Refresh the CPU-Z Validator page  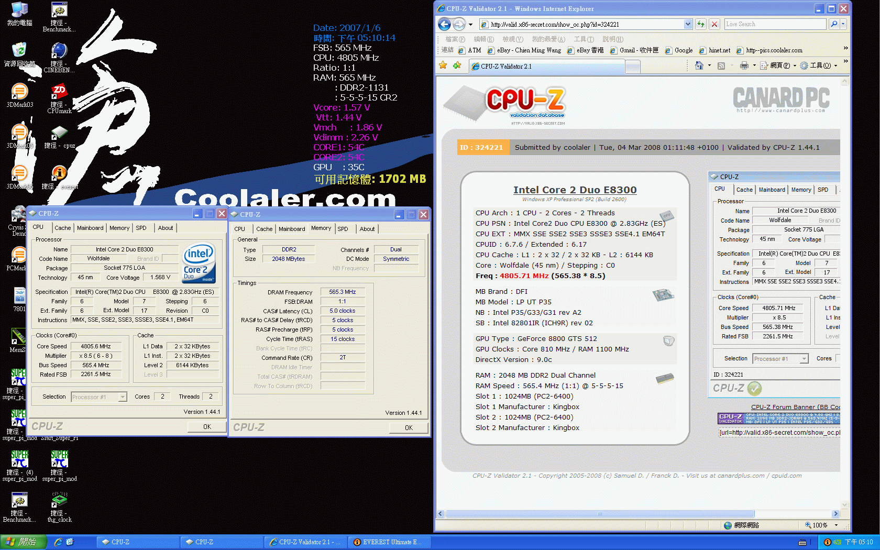700,24
